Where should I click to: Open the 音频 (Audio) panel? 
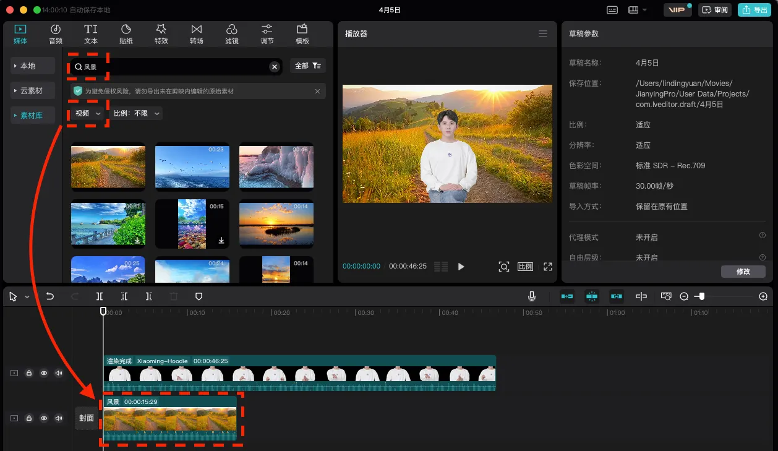[56, 34]
